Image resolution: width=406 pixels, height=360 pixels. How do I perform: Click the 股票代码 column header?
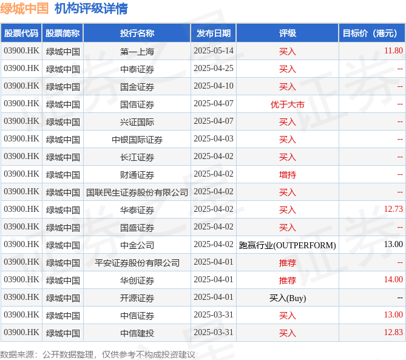(21, 33)
